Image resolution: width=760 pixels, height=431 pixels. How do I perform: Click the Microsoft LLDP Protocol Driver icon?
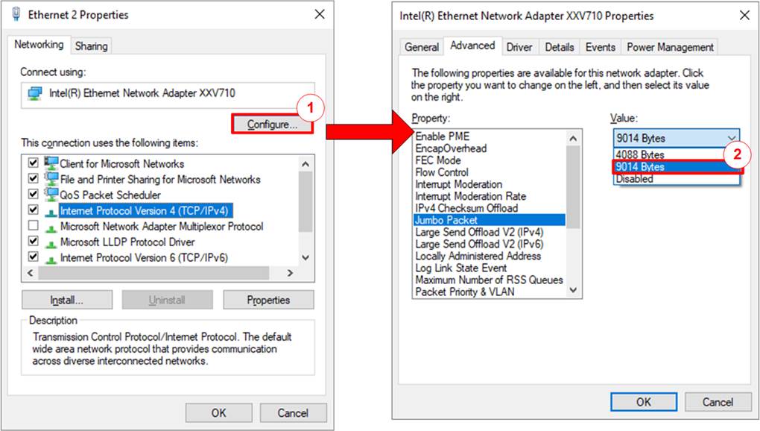pos(51,243)
